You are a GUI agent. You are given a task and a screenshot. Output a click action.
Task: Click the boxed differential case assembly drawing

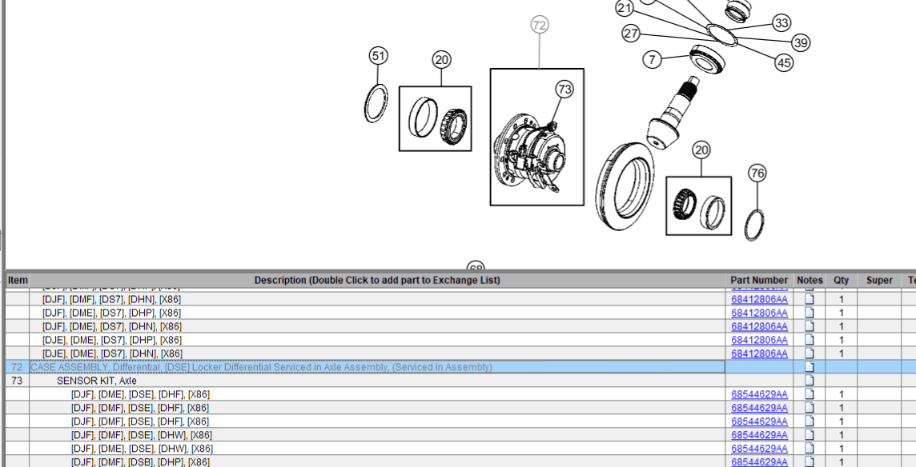[x=536, y=138]
